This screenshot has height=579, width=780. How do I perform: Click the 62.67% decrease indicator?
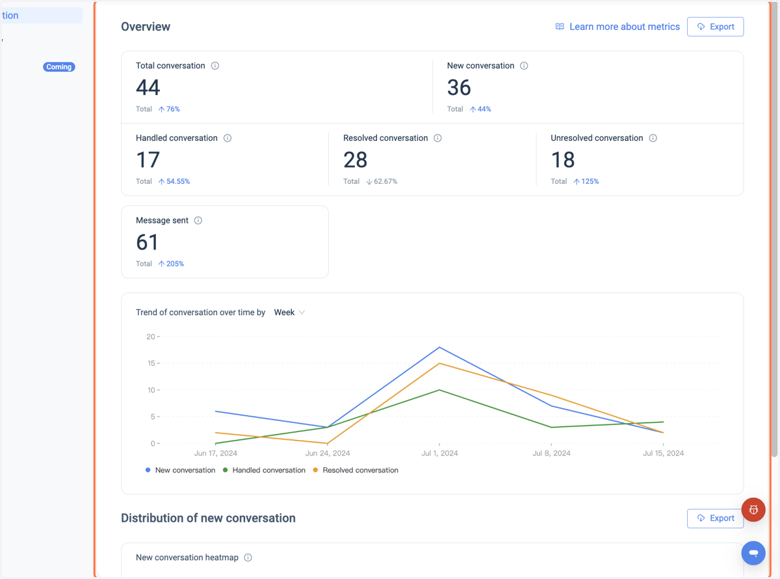pyautogui.click(x=382, y=181)
